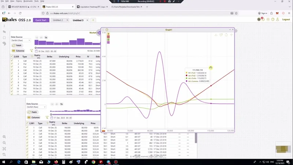Click the reset/refresh icon in Graph1 toolbar

tap(226, 35)
